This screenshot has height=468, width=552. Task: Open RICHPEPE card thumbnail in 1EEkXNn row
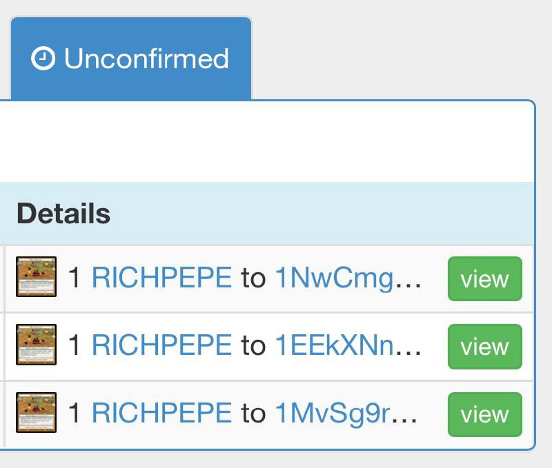(x=37, y=345)
